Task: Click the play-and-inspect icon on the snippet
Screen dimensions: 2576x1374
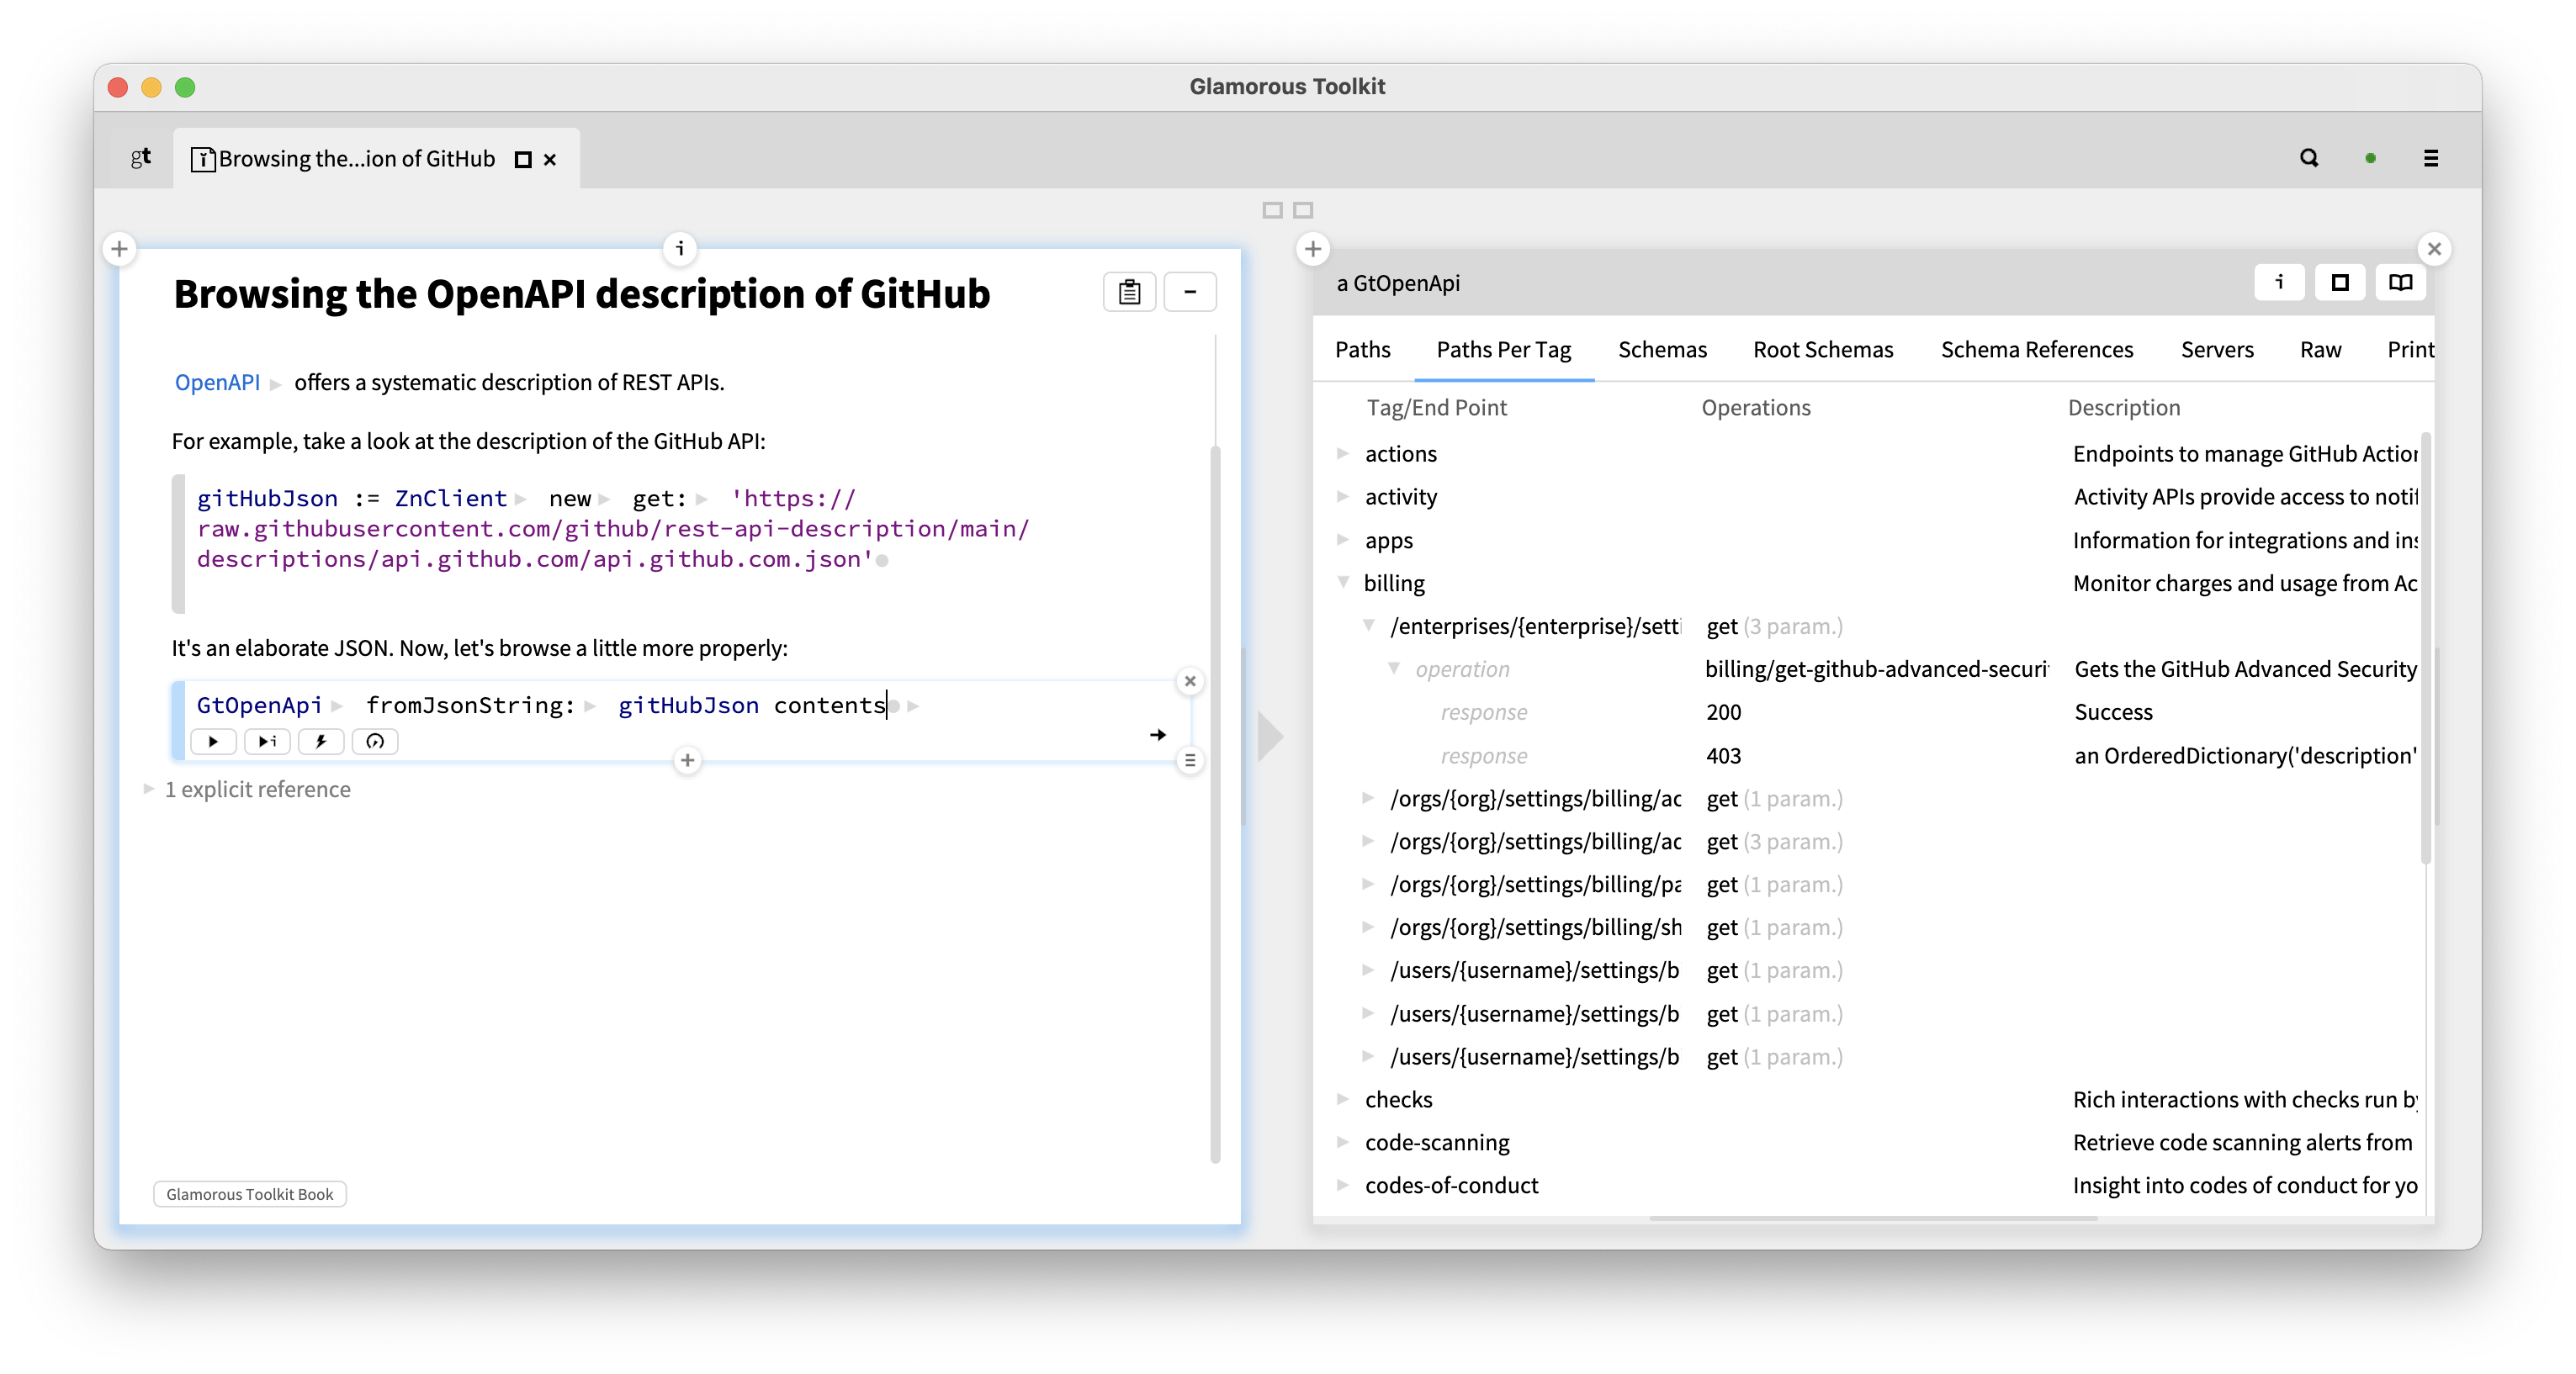Action: pos(266,742)
